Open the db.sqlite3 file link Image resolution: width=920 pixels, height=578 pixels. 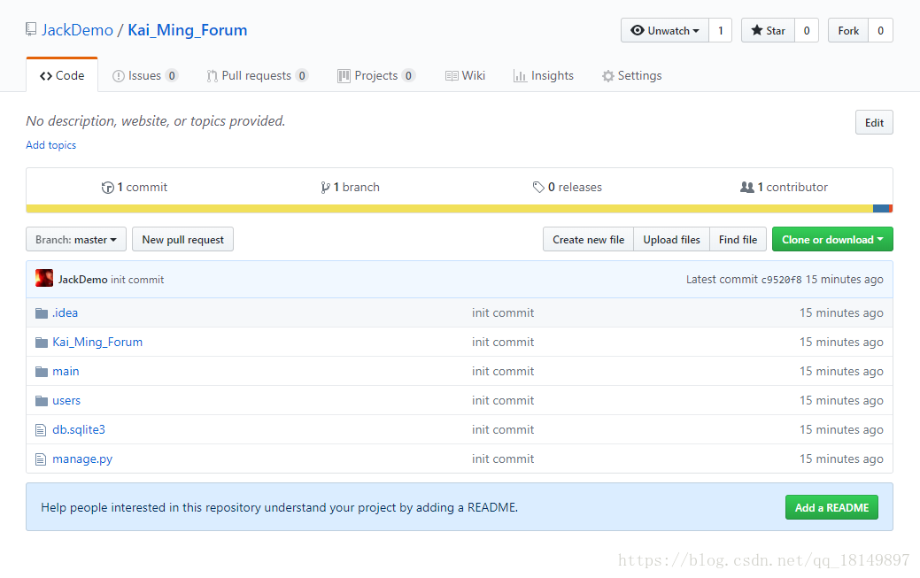coord(79,429)
